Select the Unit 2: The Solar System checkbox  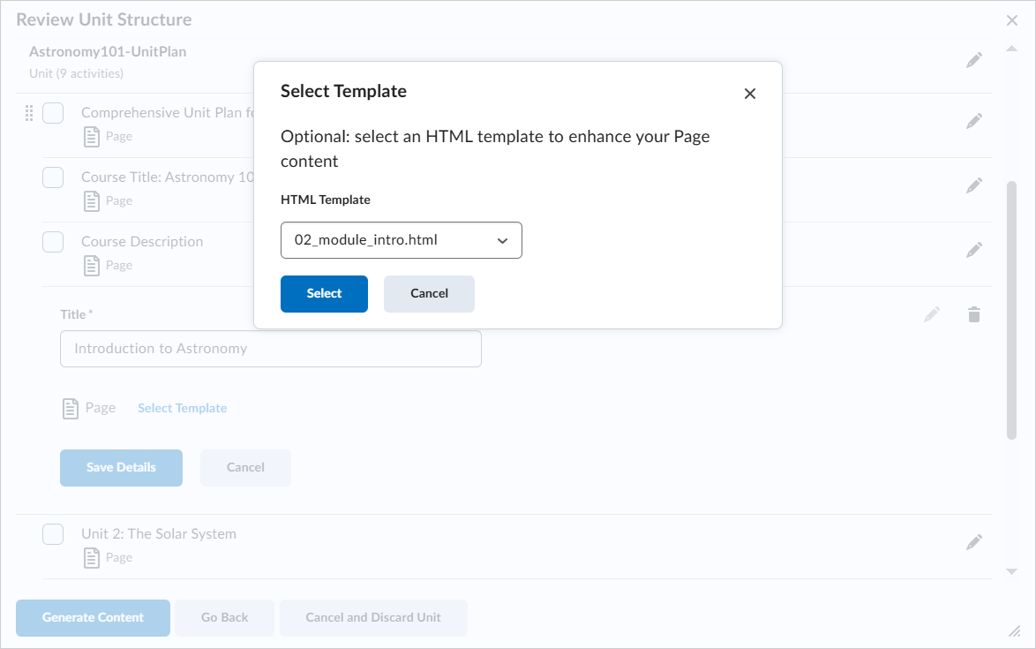coord(53,534)
